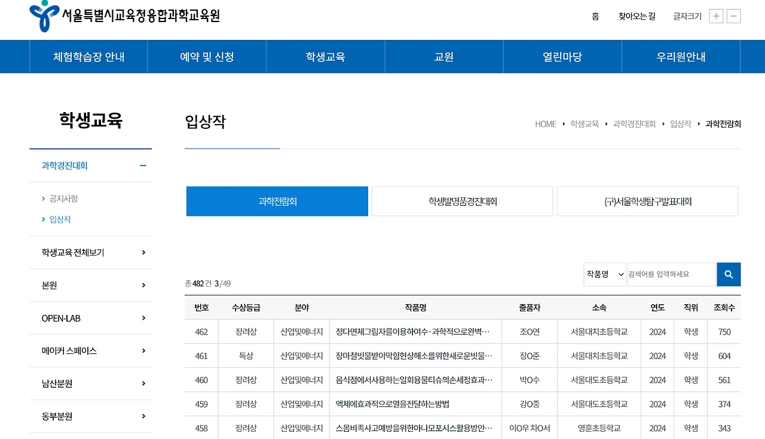Open 입상작 in sidebar

60,219
